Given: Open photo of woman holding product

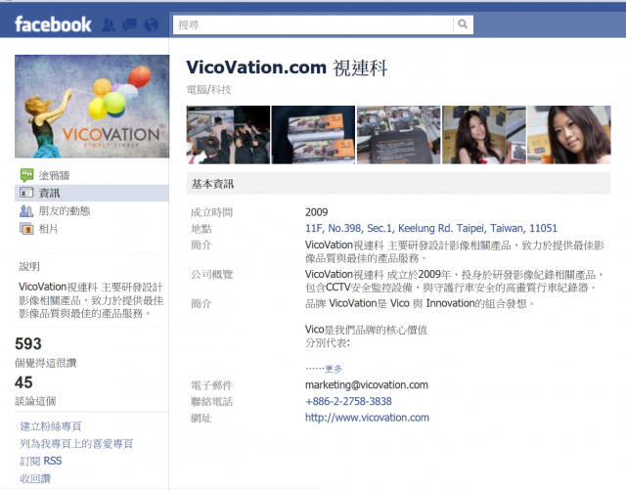Looking at the screenshot, I should tap(484, 135).
